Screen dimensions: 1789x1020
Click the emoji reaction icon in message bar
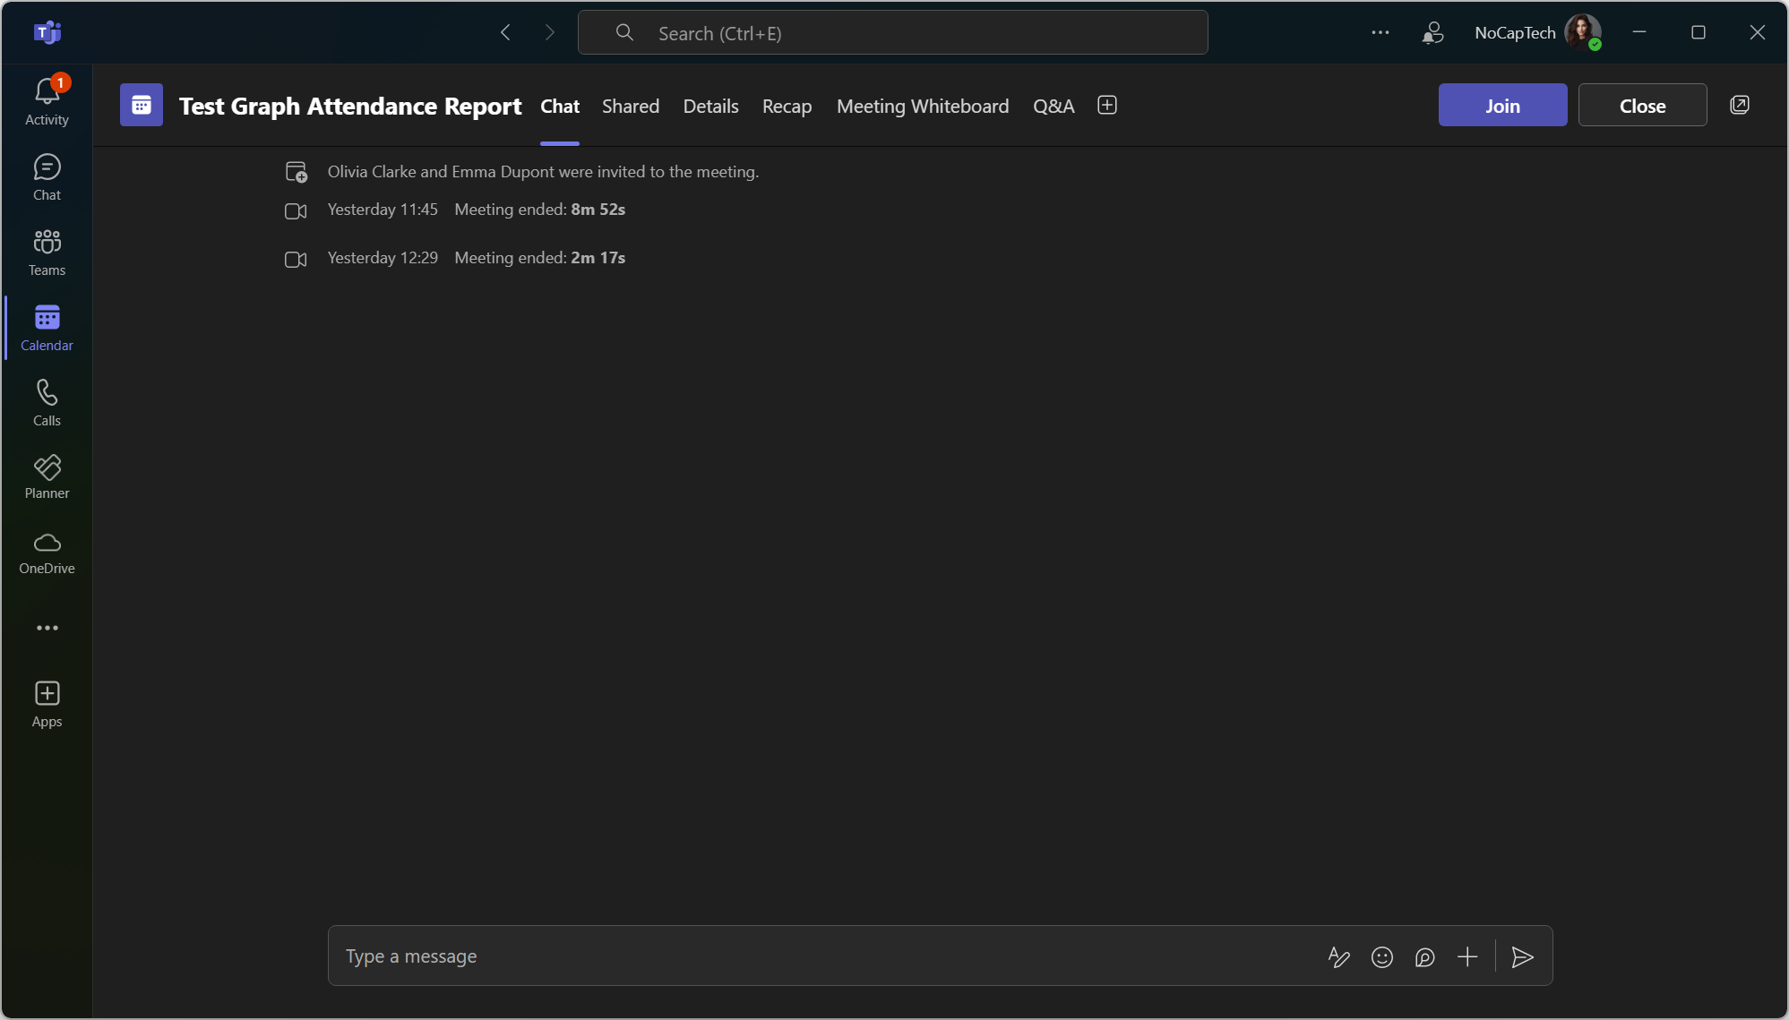[x=1382, y=956]
